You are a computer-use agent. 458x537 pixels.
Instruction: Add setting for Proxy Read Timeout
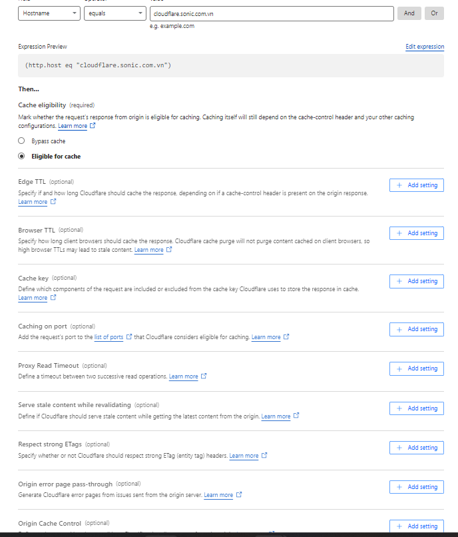[416, 368]
